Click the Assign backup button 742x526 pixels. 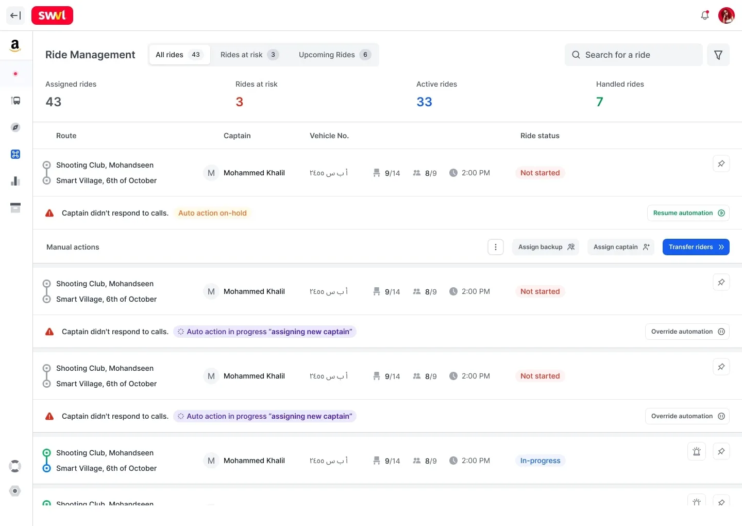(546, 247)
